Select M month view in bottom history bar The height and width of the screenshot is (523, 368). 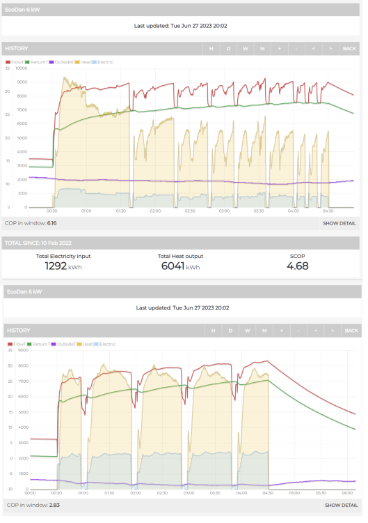click(x=264, y=331)
